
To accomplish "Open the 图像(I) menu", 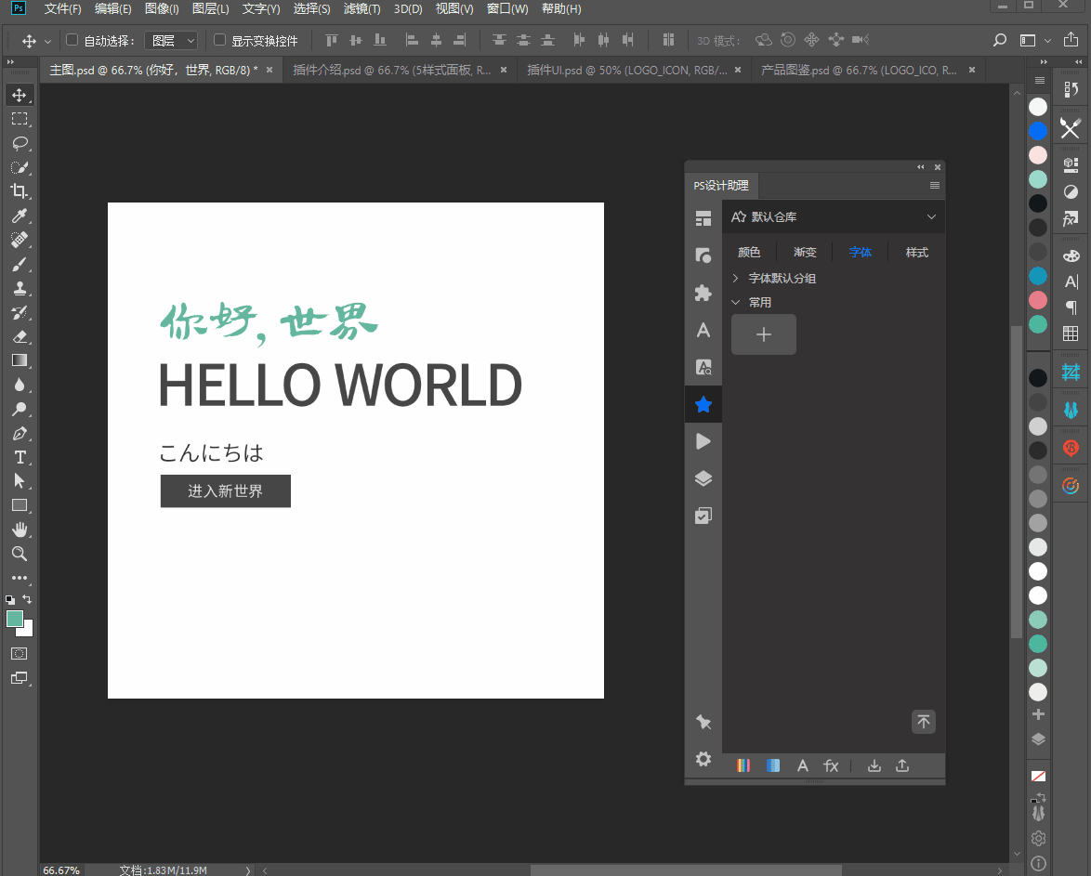I will pos(162,9).
